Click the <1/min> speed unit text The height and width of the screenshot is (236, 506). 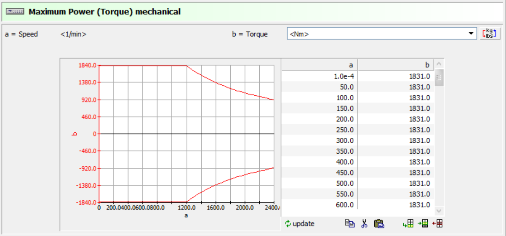point(74,34)
